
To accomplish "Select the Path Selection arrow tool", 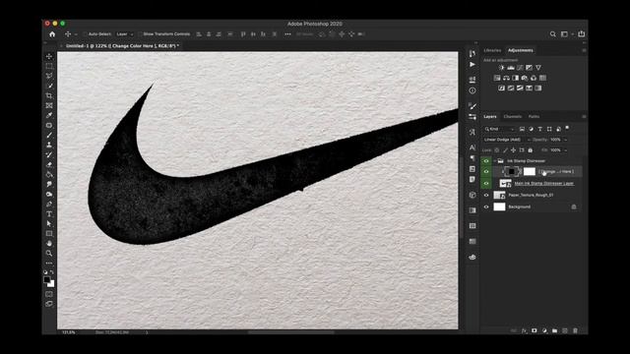I will pos(49,223).
